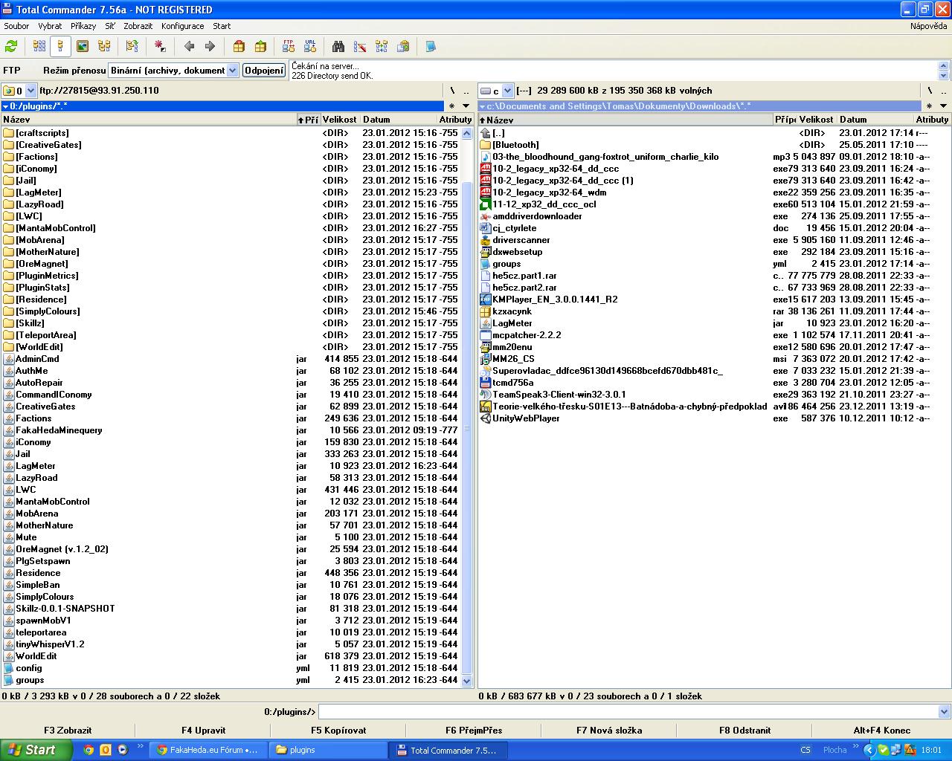Screen dimensions: 952x761
Task: Open the new URL connection icon
Action: pos(310,46)
